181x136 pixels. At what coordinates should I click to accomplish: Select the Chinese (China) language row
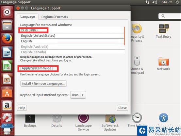click(x=72, y=30)
